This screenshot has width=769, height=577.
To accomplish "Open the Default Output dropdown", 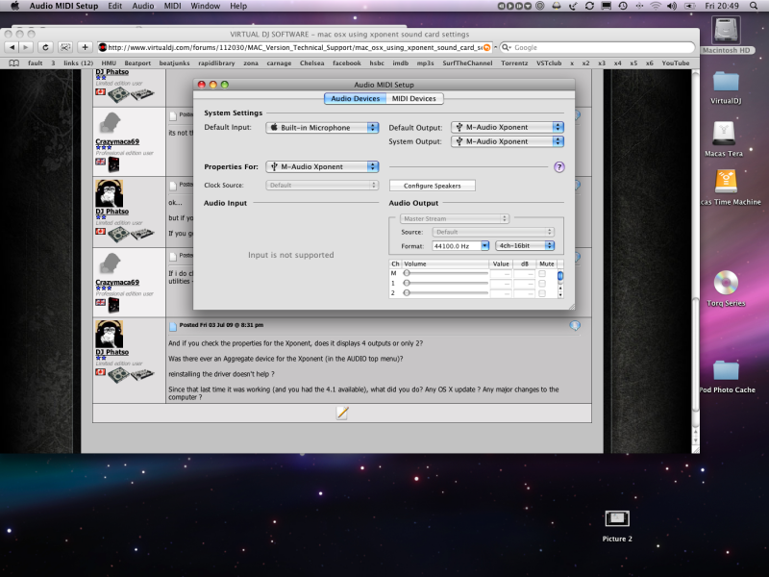I will [508, 127].
